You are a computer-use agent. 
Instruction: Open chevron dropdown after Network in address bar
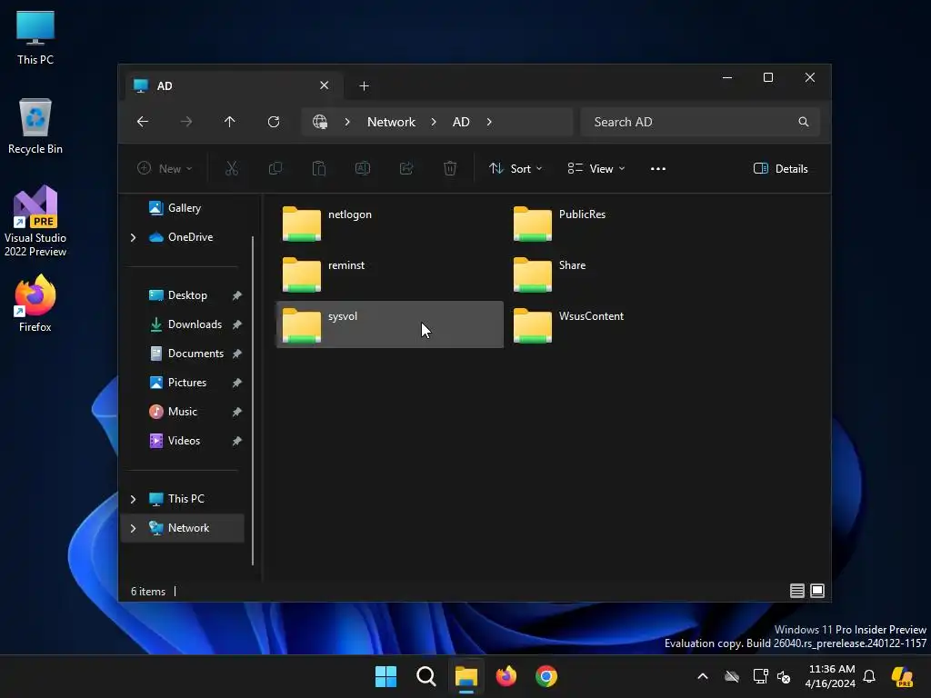click(x=434, y=122)
